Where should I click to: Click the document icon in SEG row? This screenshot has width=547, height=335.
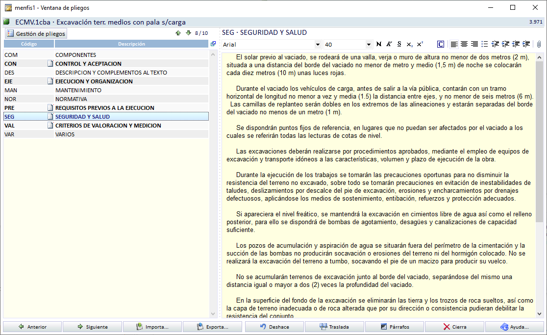coord(50,117)
